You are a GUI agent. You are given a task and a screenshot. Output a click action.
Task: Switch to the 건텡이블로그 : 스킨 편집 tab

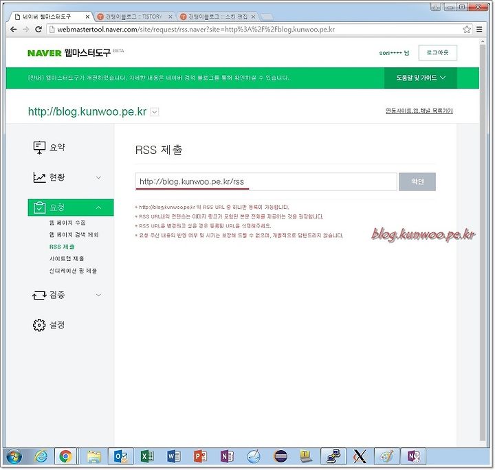(217, 16)
